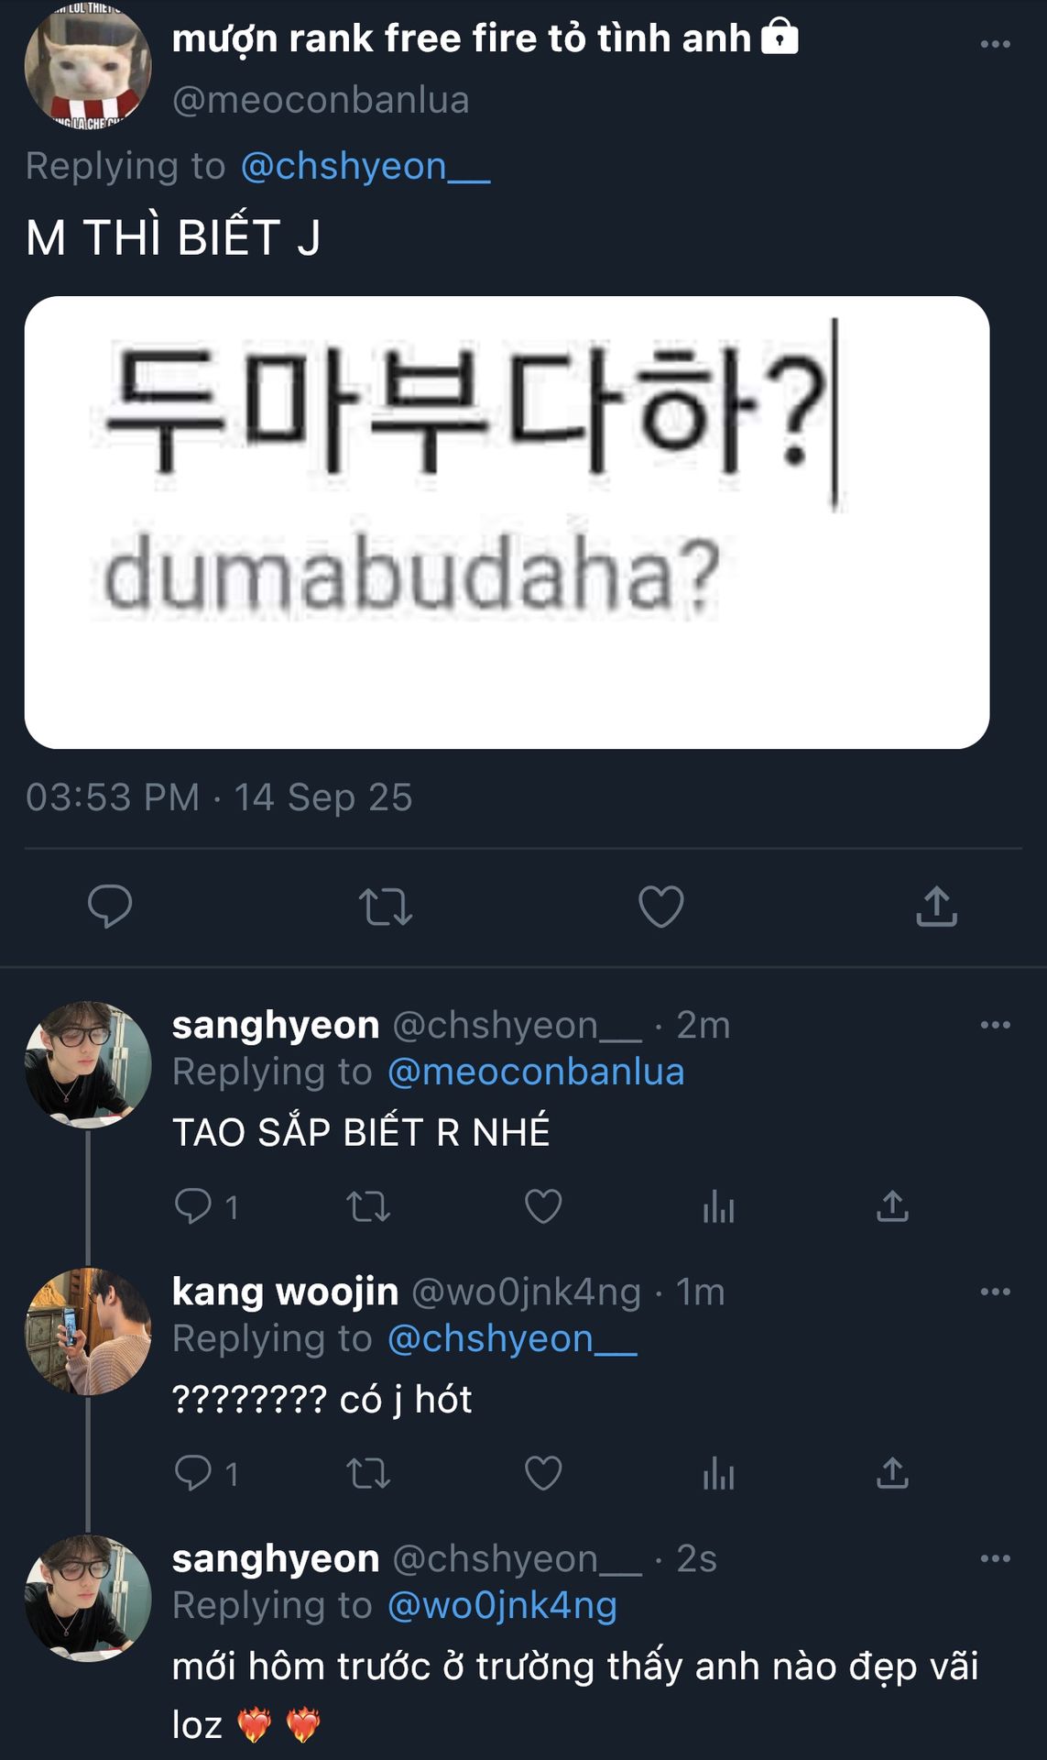Like the "TAO SẮP BIẾT R NHÉ" reply

[543, 1206]
